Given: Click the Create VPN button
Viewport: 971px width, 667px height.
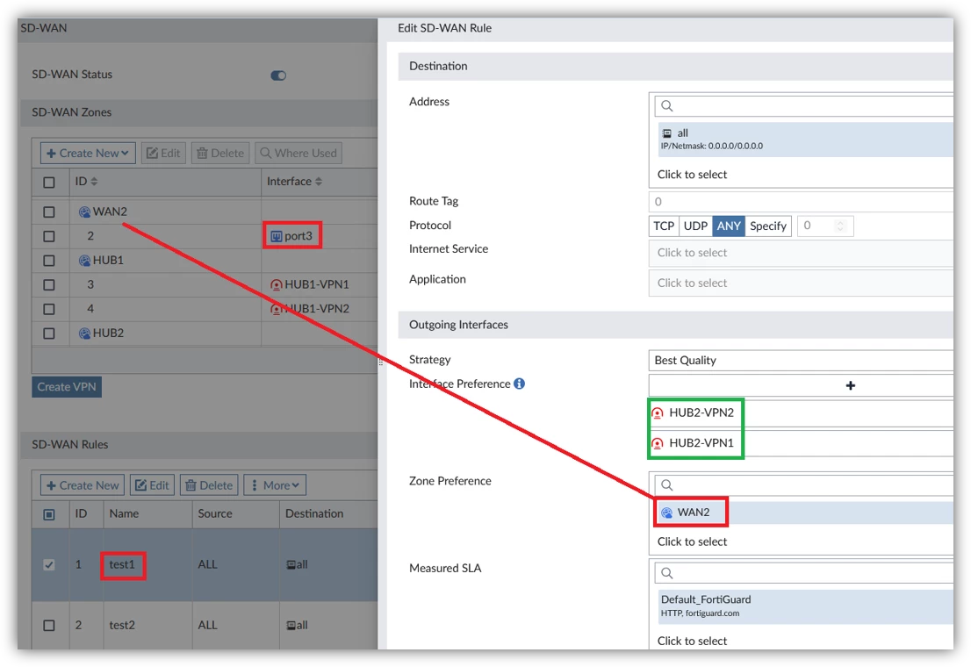Looking at the screenshot, I should point(66,386).
